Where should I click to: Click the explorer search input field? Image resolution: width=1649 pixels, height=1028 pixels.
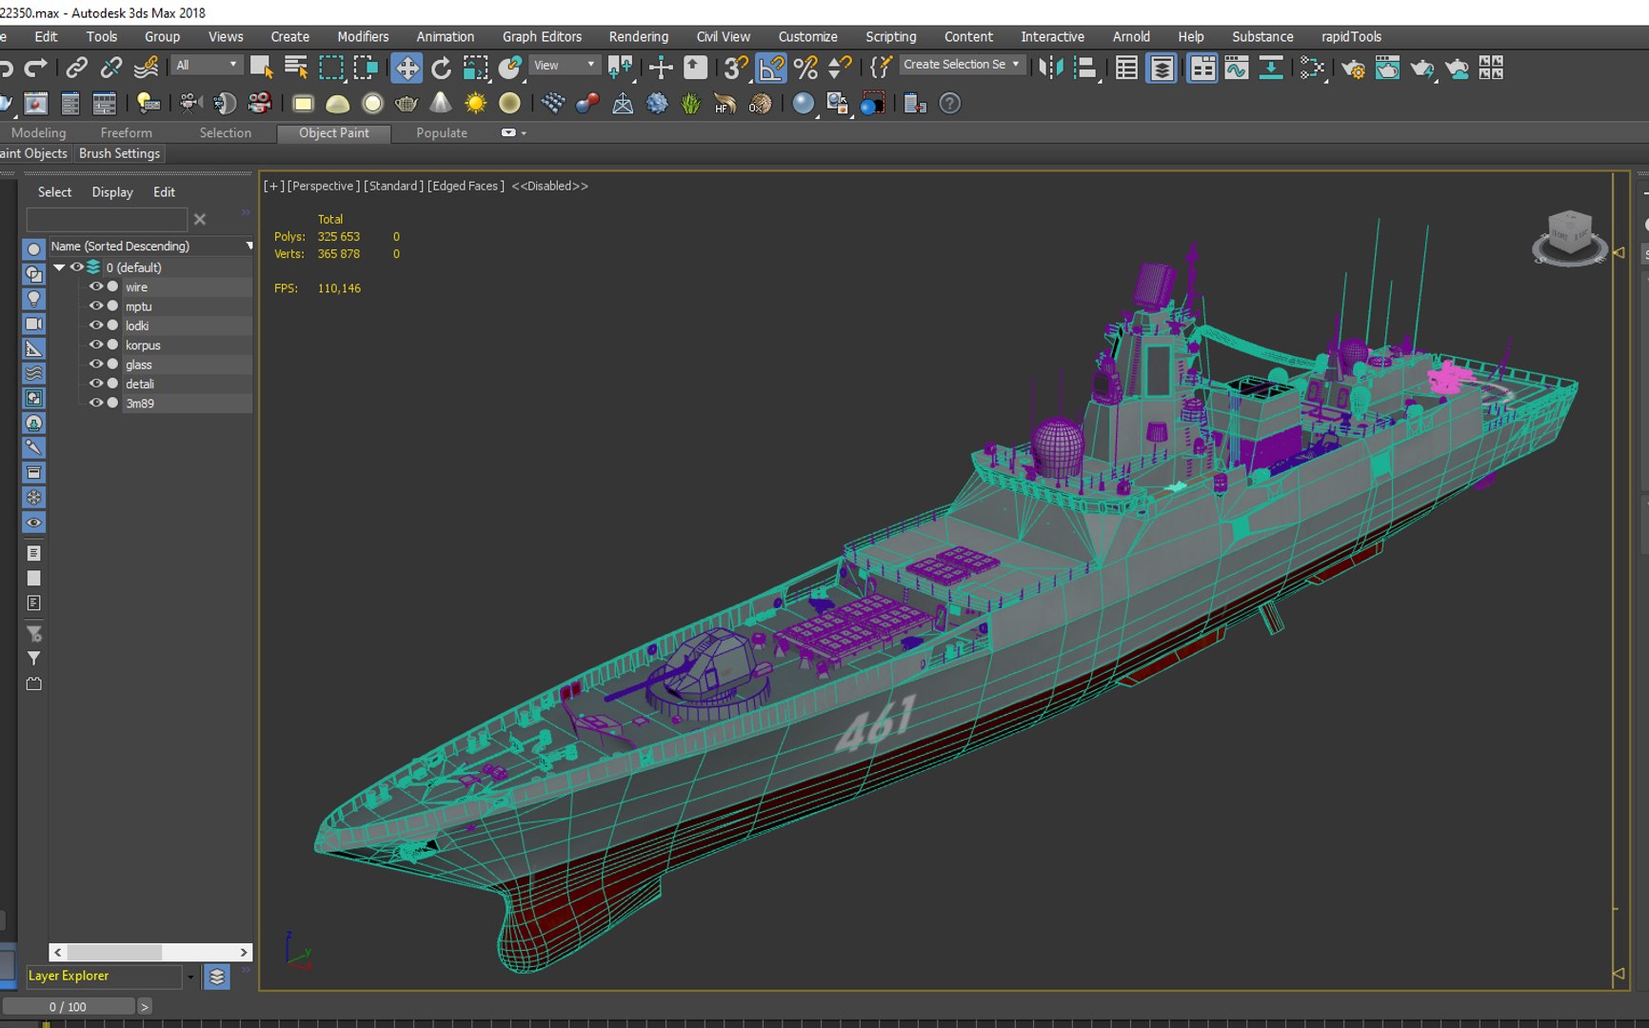pos(107,220)
